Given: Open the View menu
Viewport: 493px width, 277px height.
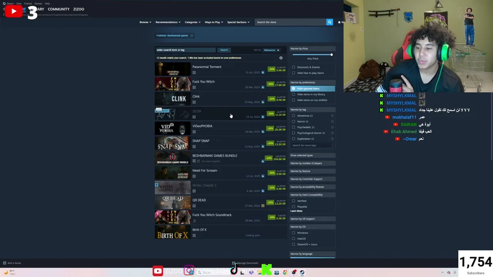Looking at the screenshot, I should [18, 3].
